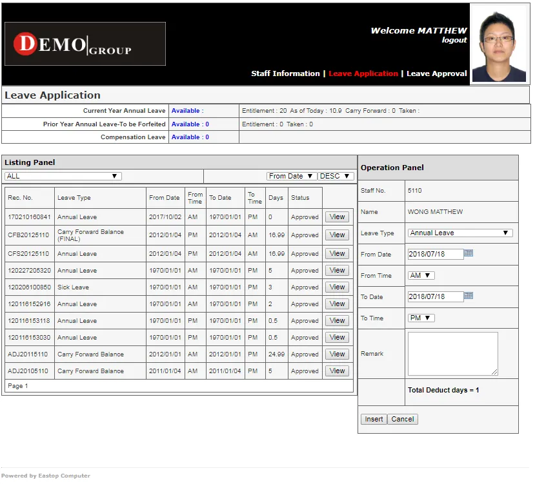The image size is (535, 484).
Task: Switch to Leave Approval tab
Action: pos(436,73)
